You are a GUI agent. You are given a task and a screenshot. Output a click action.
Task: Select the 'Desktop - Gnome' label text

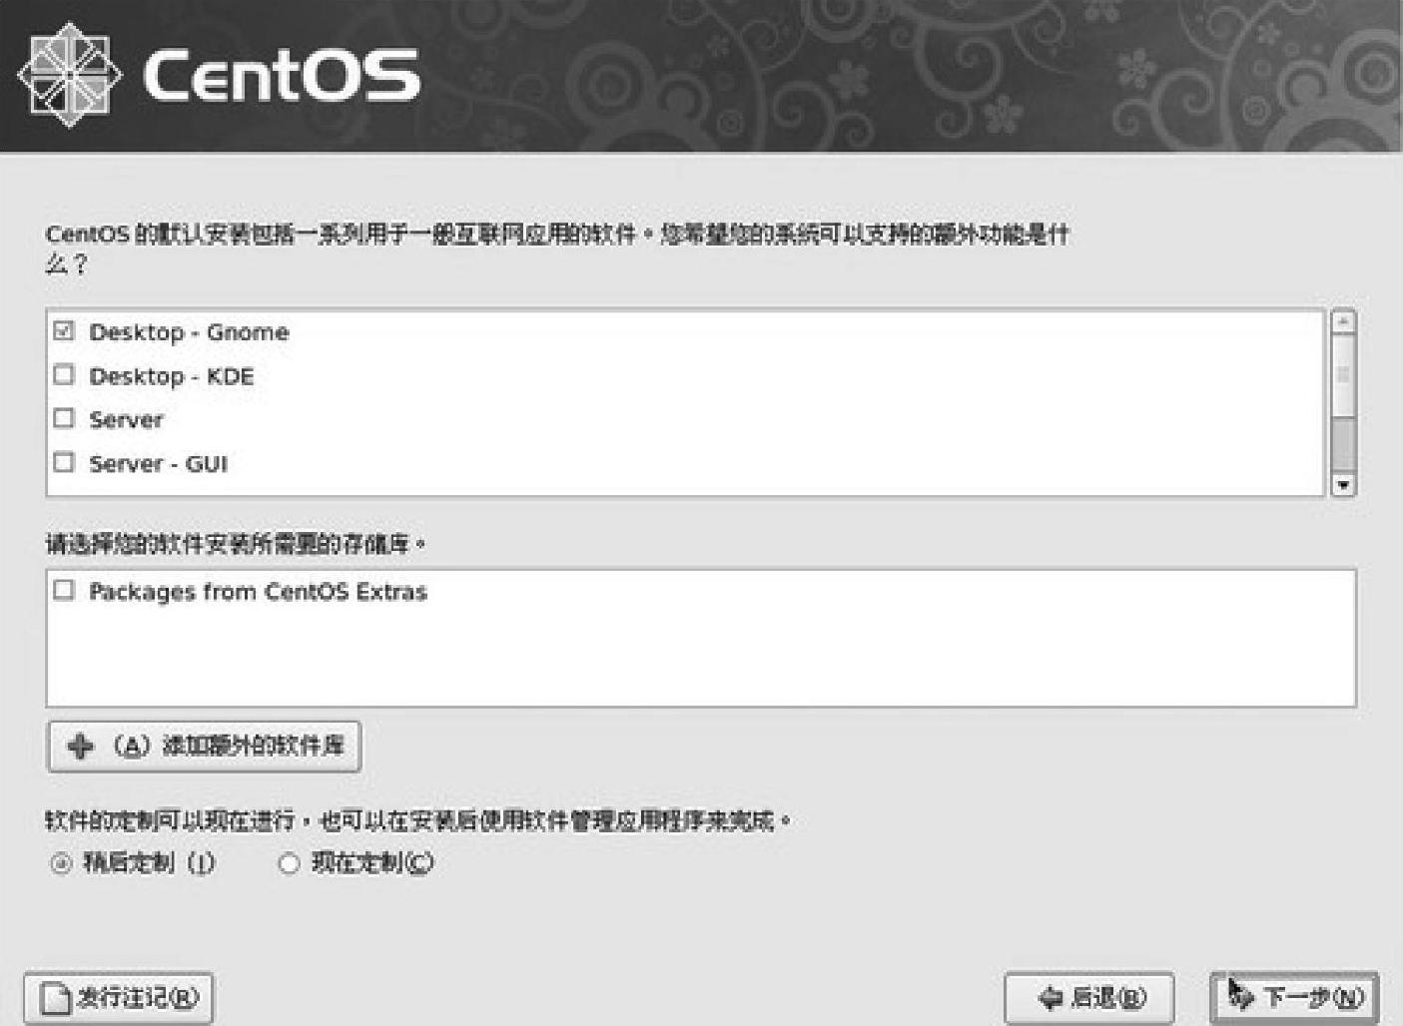point(189,332)
